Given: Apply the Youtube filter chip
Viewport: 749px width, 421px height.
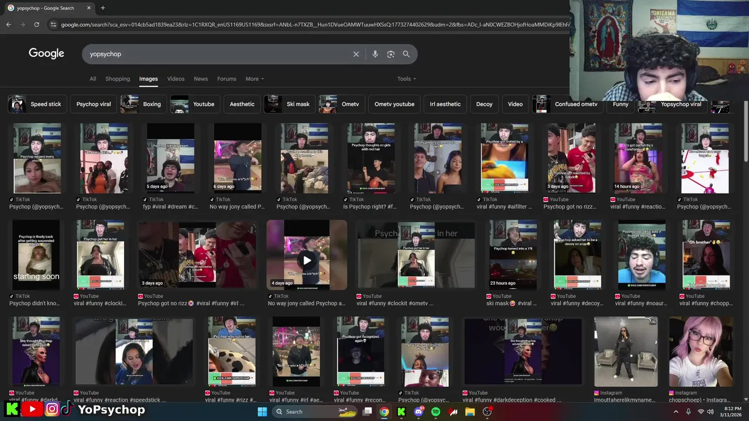Looking at the screenshot, I should [195, 104].
